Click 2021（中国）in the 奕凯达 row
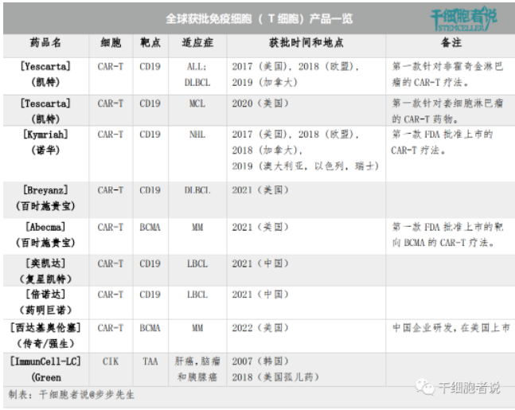This screenshot has width=515, height=410. point(260,264)
